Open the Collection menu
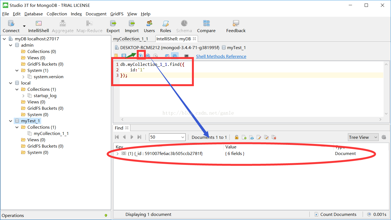 pyautogui.click(x=57, y=14)
